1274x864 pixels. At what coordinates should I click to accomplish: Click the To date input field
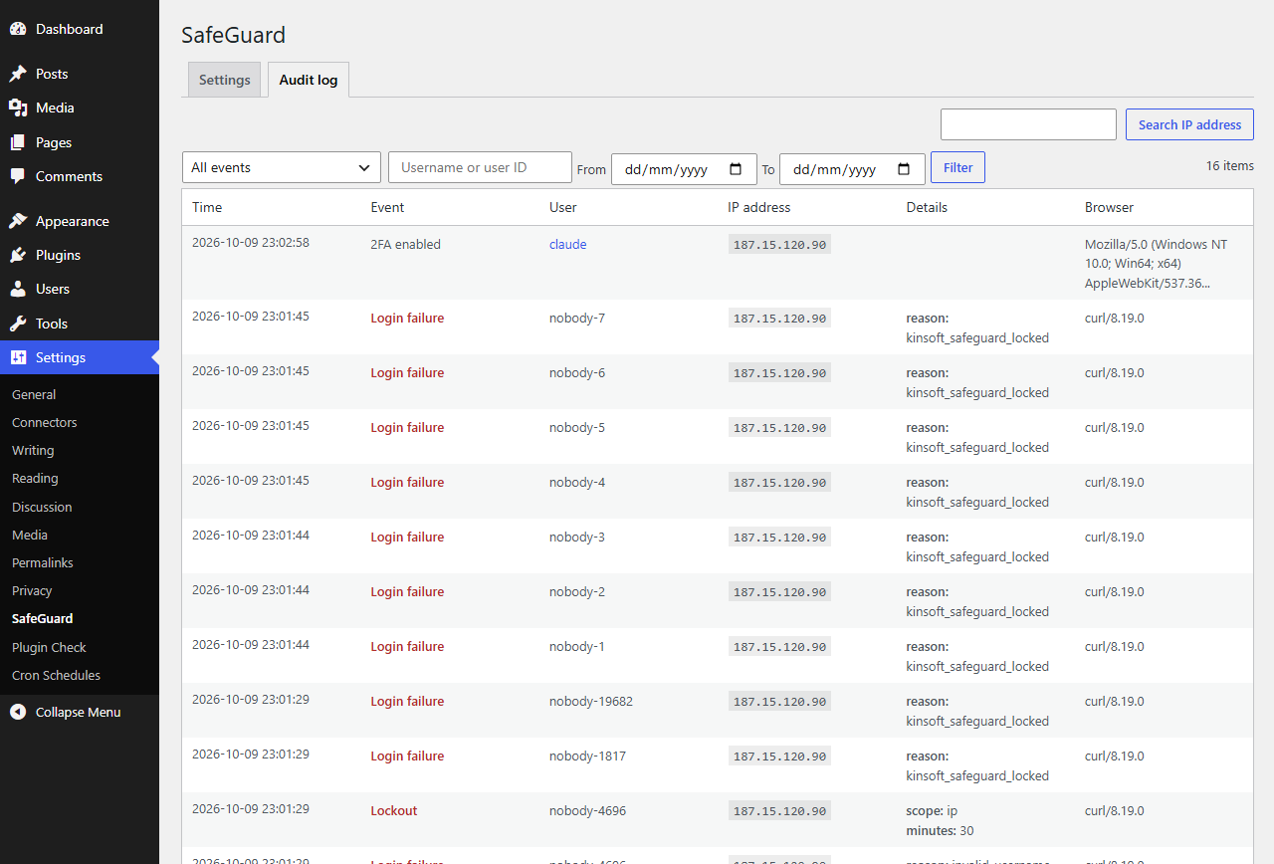[x=852, y=169]
